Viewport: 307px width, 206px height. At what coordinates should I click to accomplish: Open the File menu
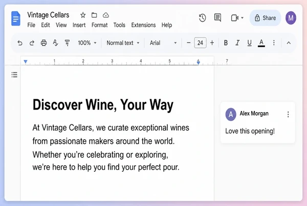click(x=31, y=25)
